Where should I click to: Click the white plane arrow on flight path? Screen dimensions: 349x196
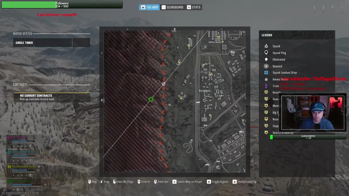[x=163, y=84]
